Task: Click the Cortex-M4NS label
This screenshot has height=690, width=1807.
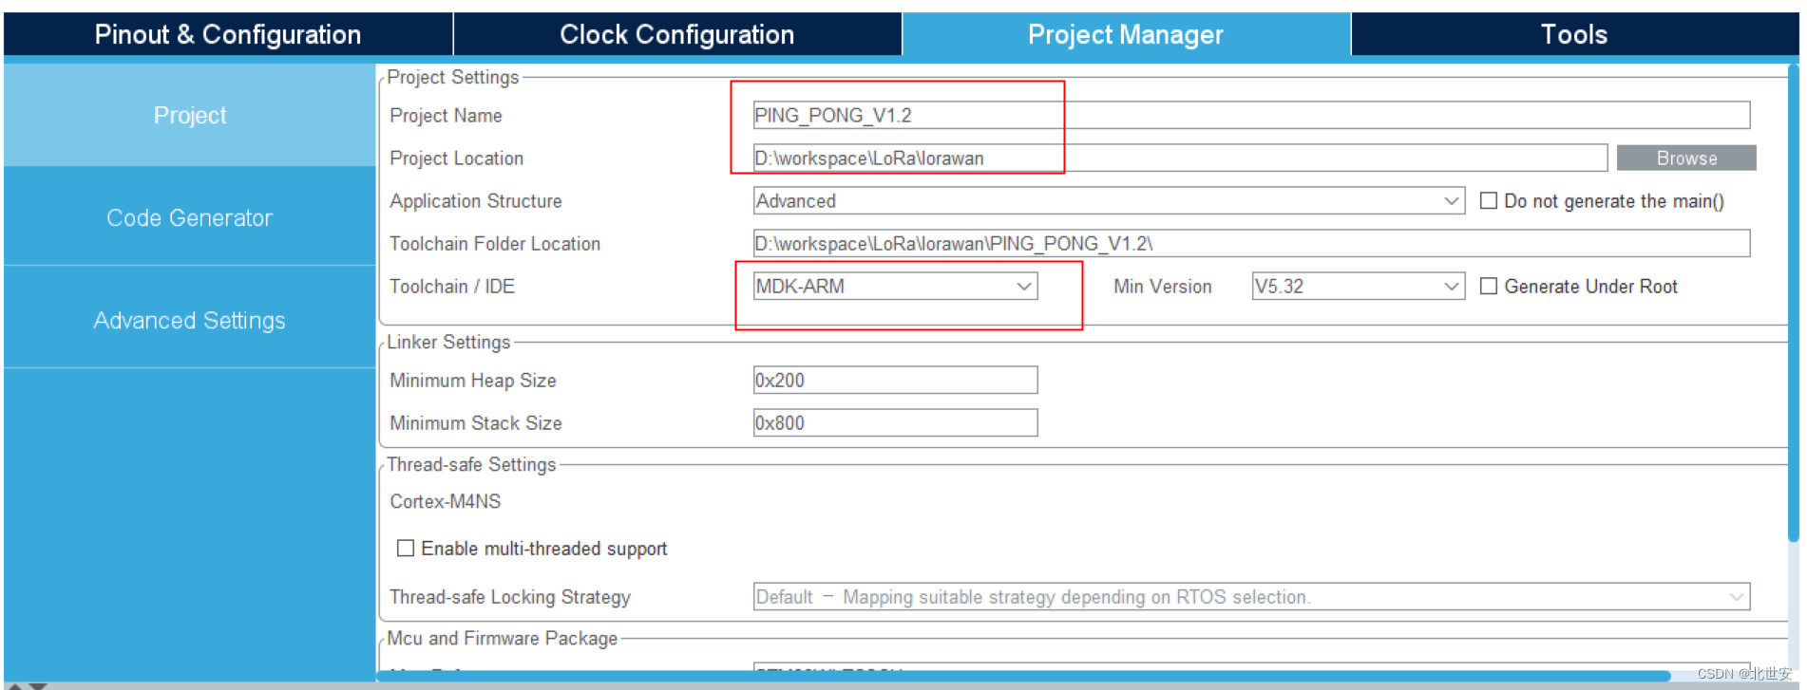Action: point(445,501)
